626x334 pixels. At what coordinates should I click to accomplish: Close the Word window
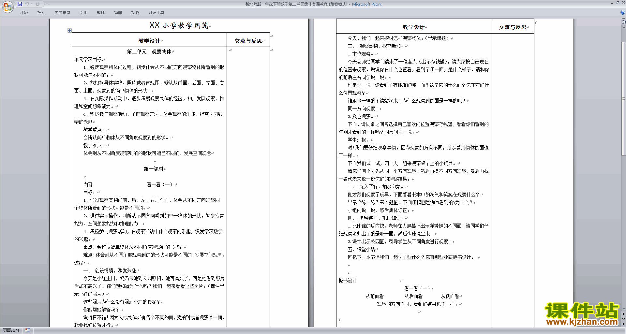coord(623,3)
